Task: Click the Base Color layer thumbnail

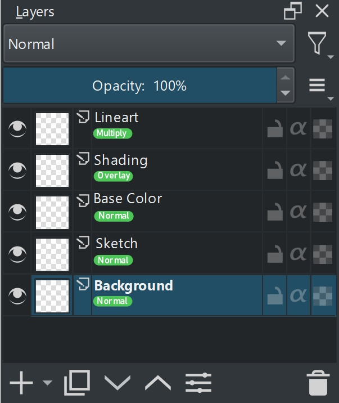Action: [52, 212]
